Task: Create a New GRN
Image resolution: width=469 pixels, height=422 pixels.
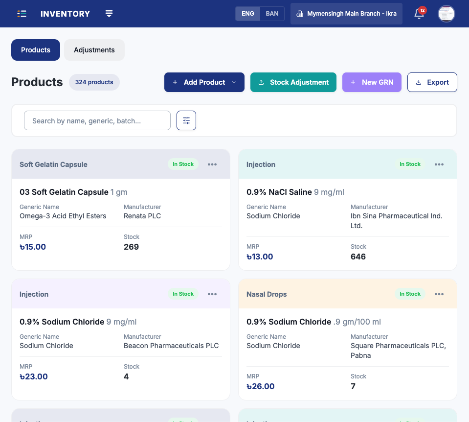Action: (372, 82)
